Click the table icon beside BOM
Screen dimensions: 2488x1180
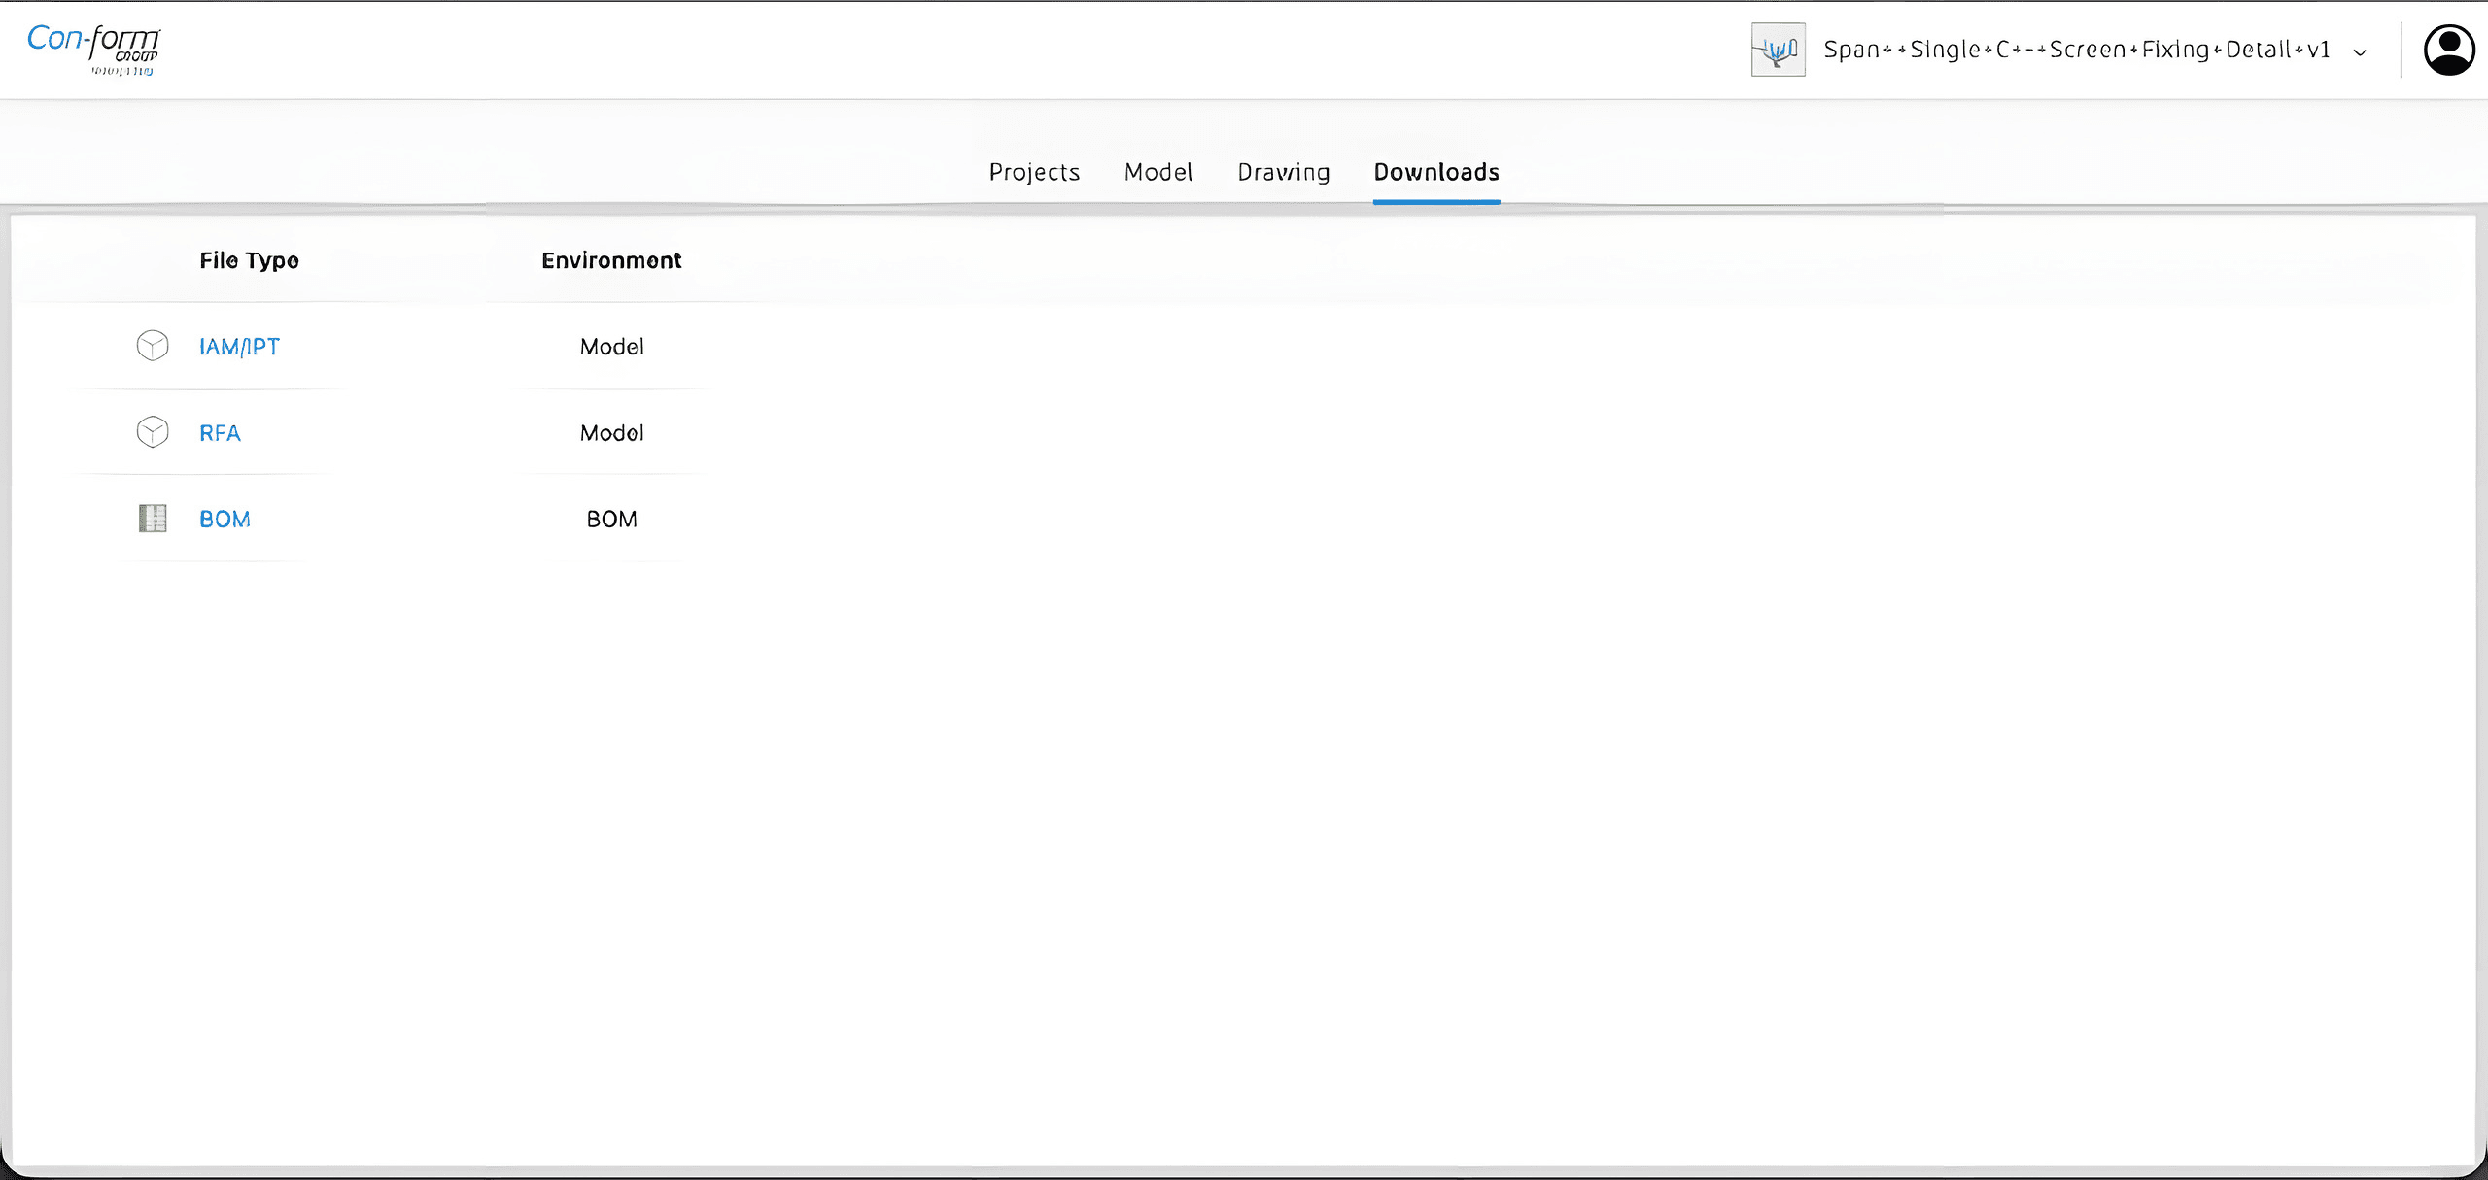click(153, 519)
